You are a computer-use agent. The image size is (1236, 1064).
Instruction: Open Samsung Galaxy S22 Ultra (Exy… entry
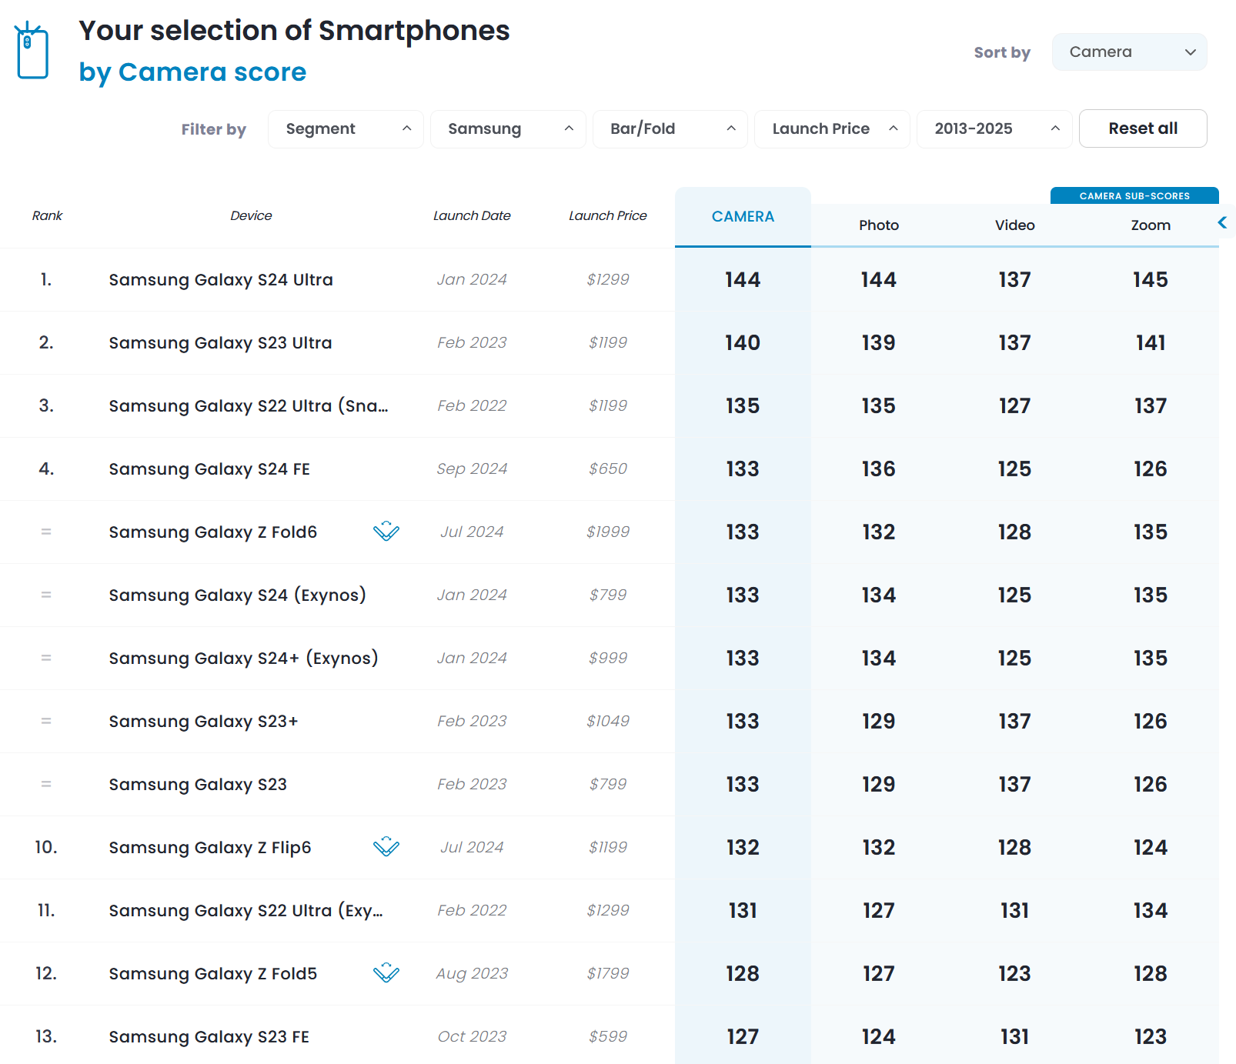[246, 911]
